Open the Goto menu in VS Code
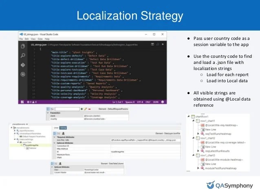The image size is (260, 195). point(40,39)
